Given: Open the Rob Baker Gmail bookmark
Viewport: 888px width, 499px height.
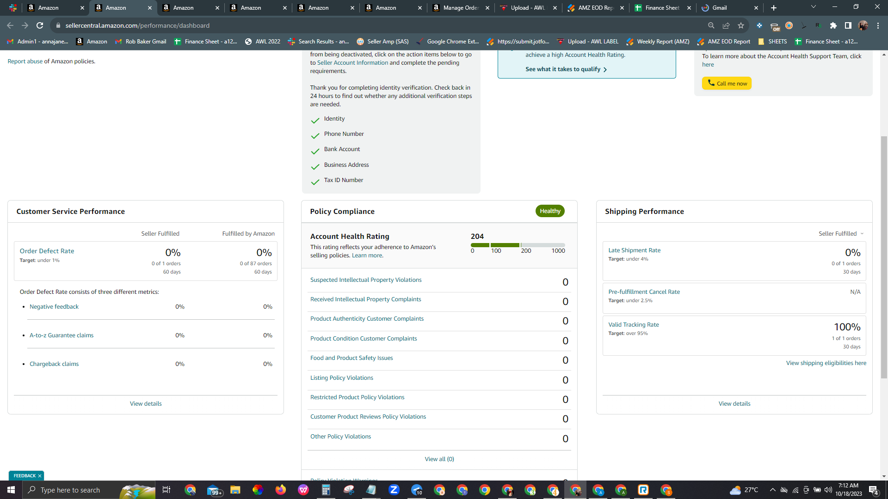Looking at the screenshot, I should 141,42.
